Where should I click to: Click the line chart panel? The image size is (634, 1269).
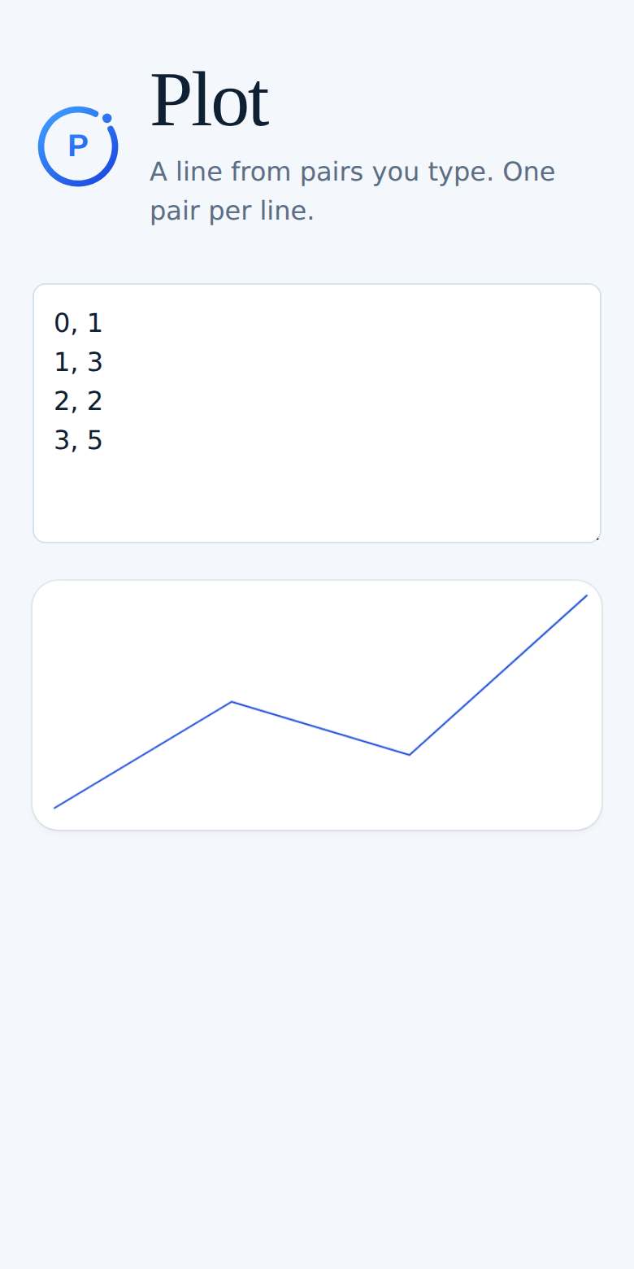click(317, 705)
